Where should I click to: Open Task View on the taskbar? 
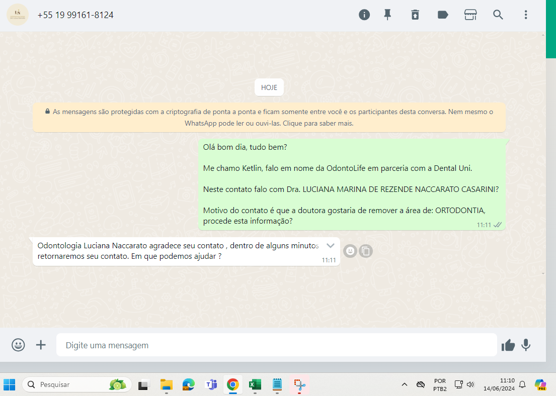(x=143, y=384)
